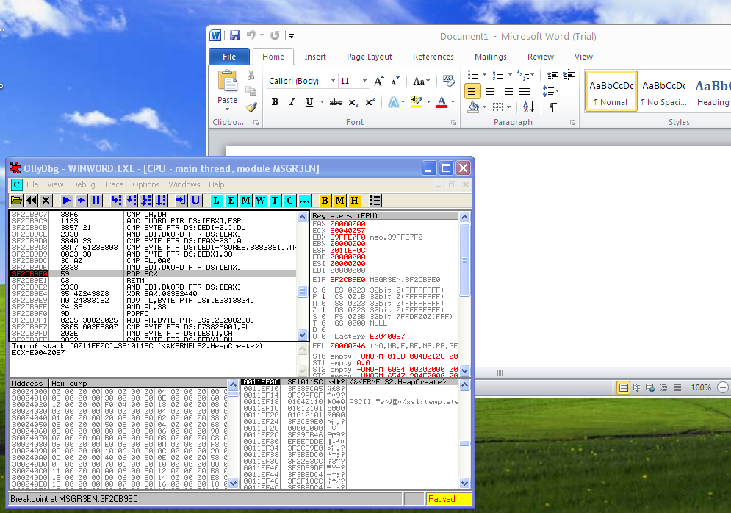Click the Undo icon in Word

coord(251,35)
